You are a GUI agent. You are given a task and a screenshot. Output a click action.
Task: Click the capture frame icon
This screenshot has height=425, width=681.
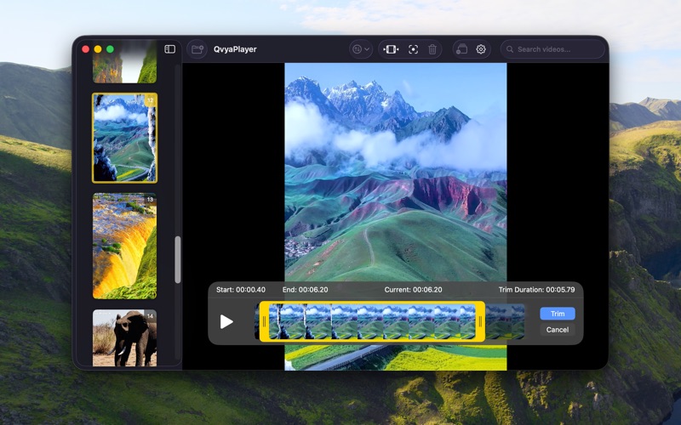click(413, 49)
